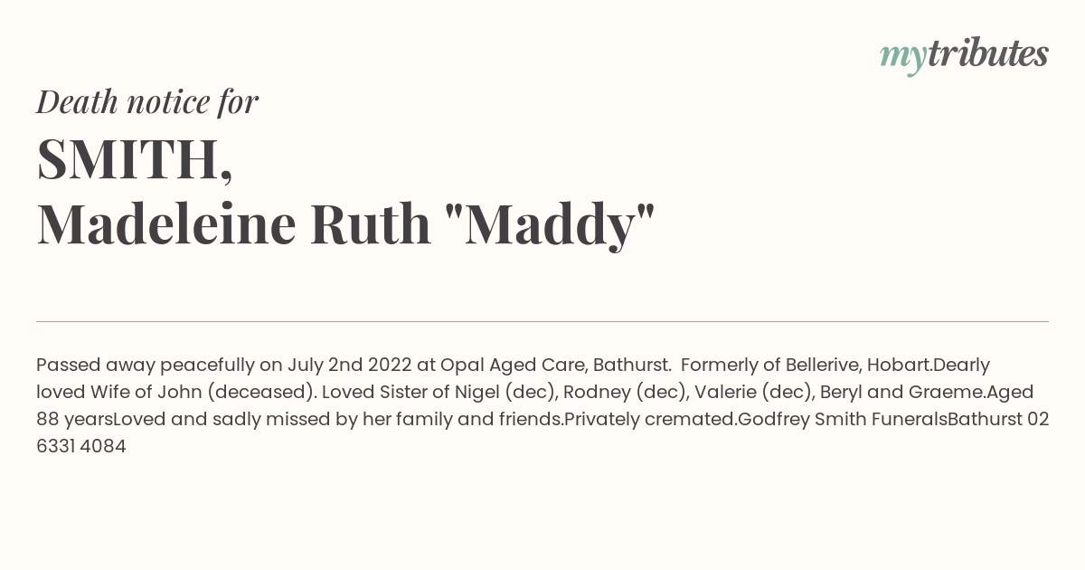Click the mytributes logo
This screenshot has height=570, width=1085.
coord(964,55)
